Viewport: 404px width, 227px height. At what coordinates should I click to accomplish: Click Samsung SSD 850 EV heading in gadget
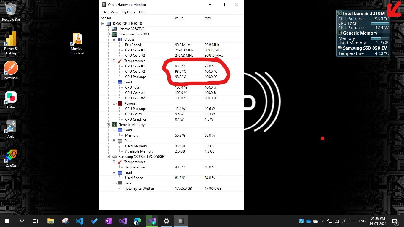(x=365, y=48)
